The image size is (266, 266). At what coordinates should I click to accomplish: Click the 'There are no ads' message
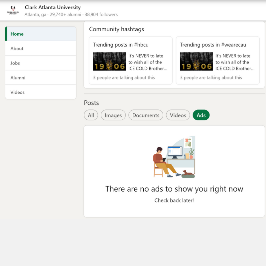[174, 189]
